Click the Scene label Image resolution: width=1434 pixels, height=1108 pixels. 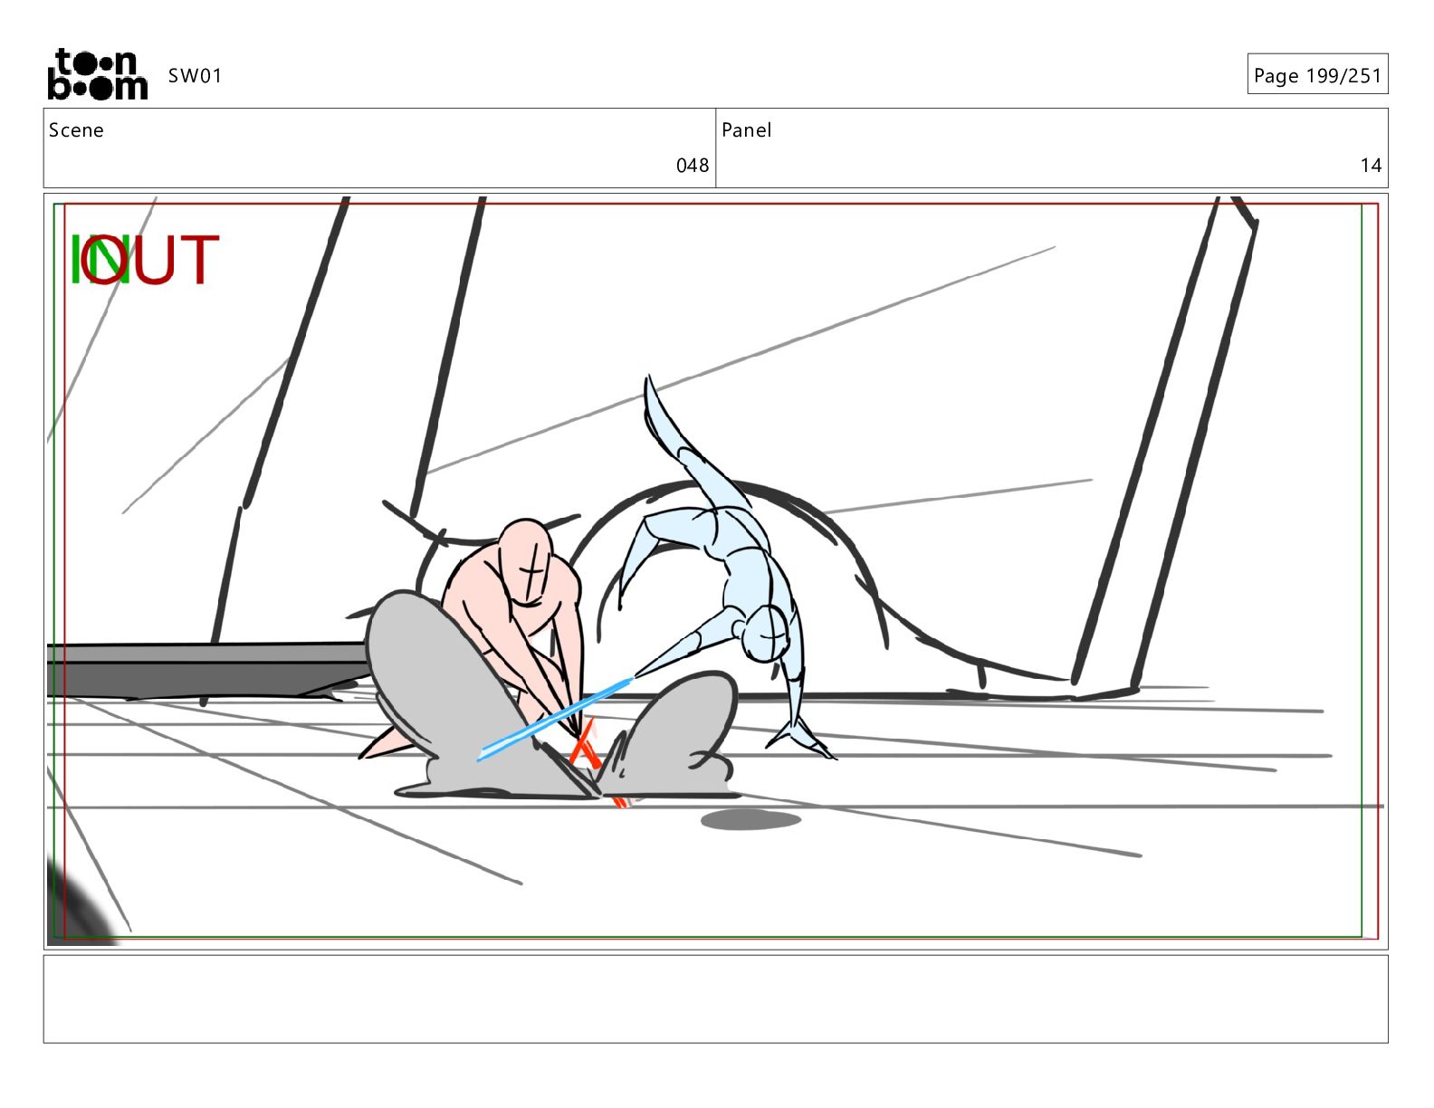[x=76, y=130]
